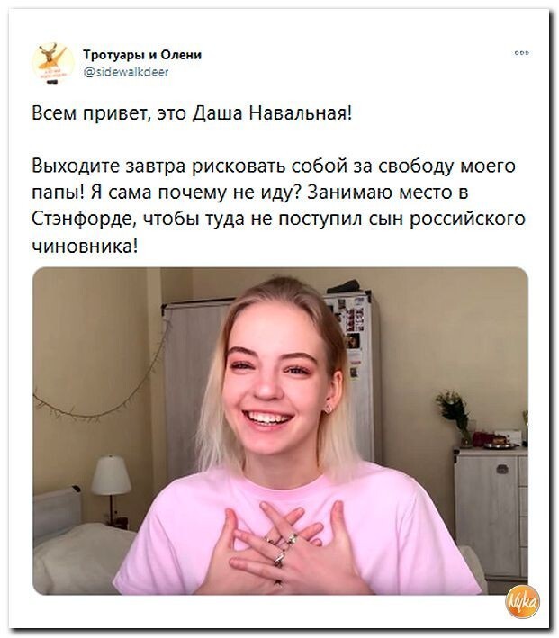Click the word "Стэнфорде" in the tweet
559x638 pixels.
point(83,220)
